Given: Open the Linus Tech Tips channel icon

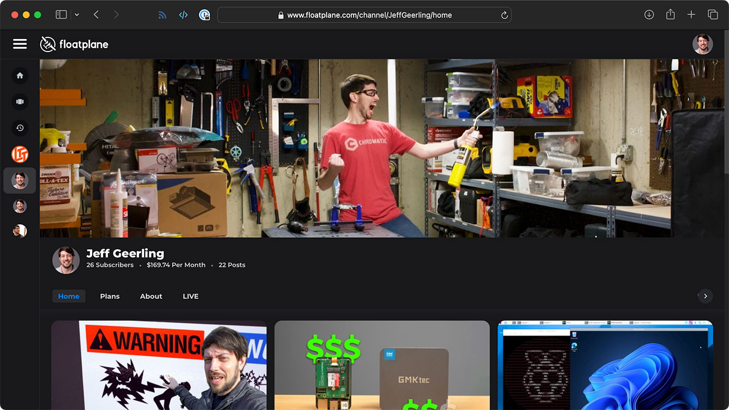Looking at the screenshot, I should (x=20, y=154).
